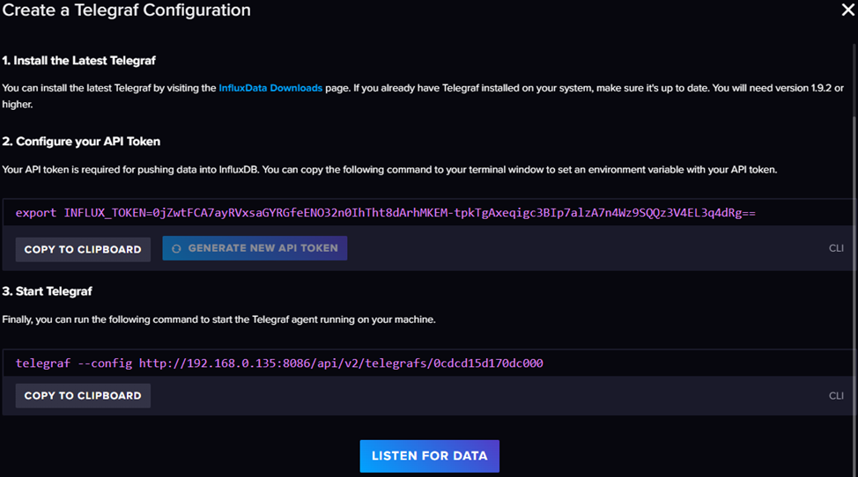Click the CLI label beside the telegraf command block
Viewport: 858px width, 477px height.
coord(836,395)
